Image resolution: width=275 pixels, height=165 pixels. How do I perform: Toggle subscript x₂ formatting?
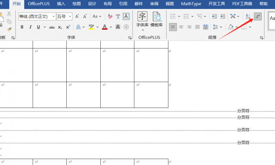click(x=60, y=27)
